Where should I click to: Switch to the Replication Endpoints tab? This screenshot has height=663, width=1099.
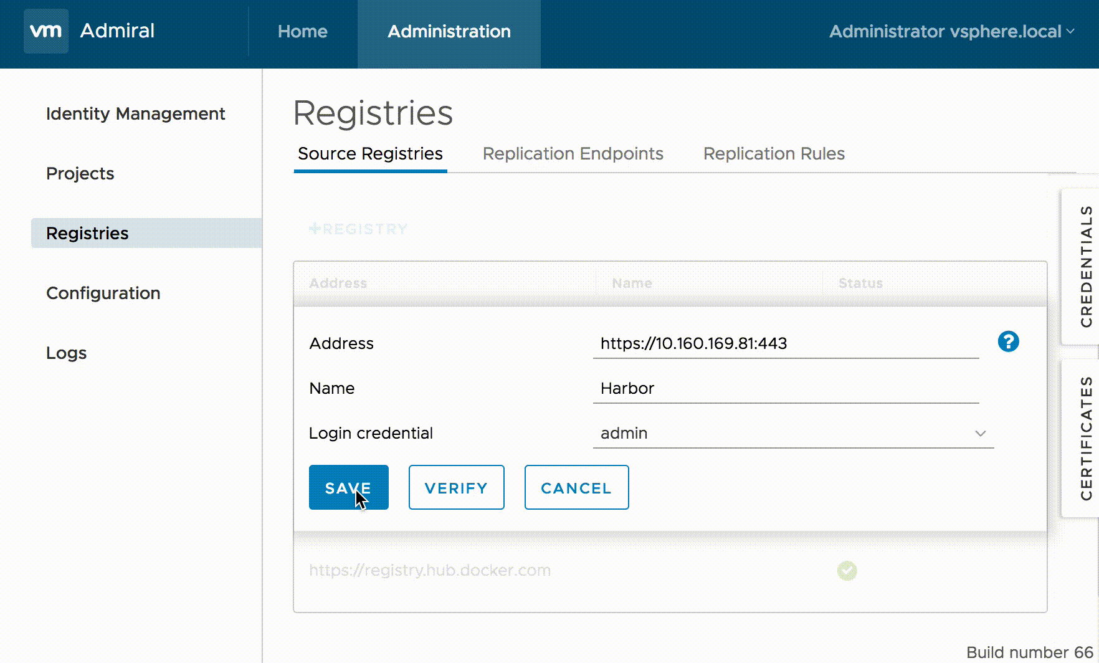(573, 154)
